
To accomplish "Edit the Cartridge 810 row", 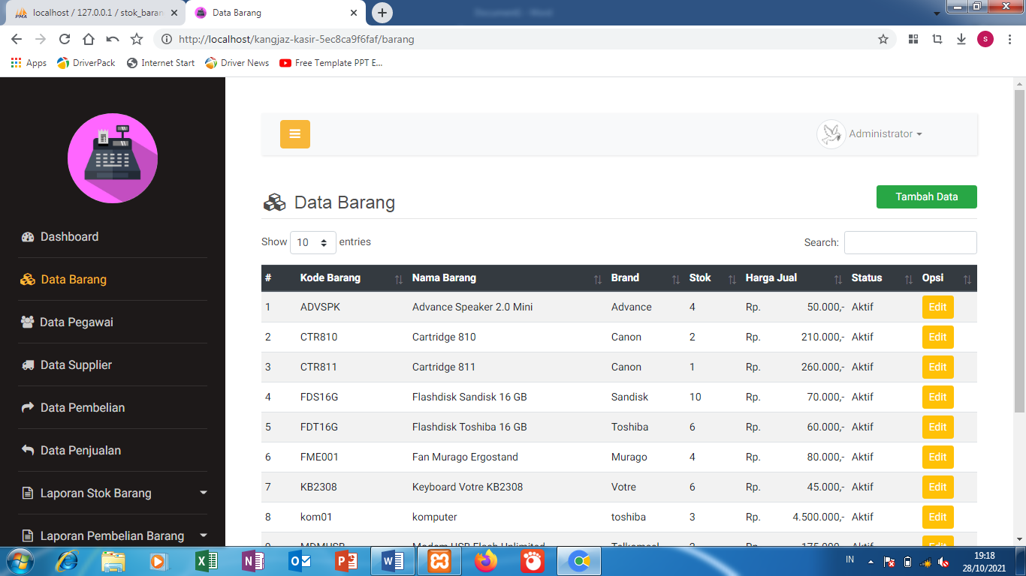I will [937, 337].
